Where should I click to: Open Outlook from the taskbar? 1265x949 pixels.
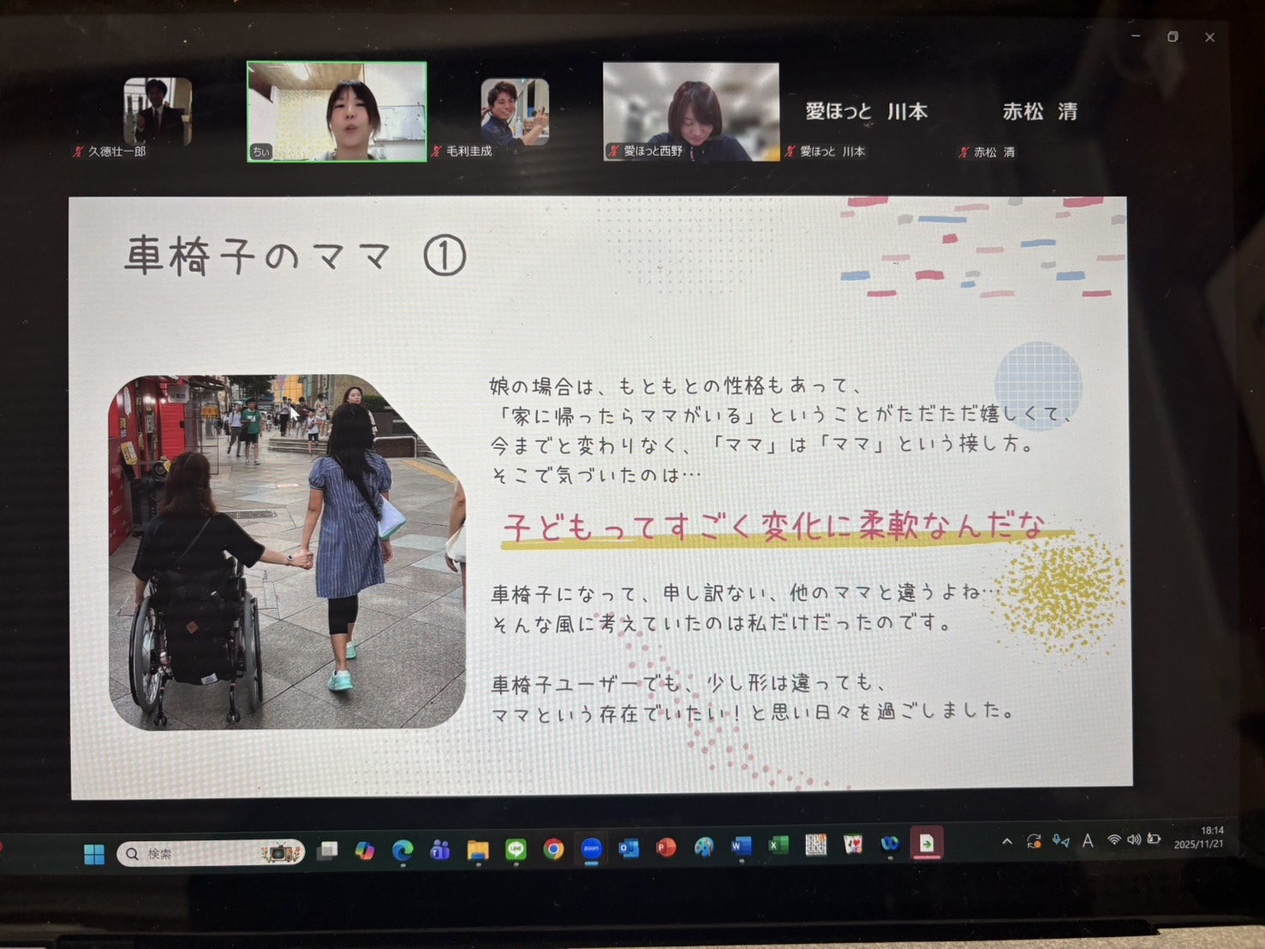pos(629,848)
